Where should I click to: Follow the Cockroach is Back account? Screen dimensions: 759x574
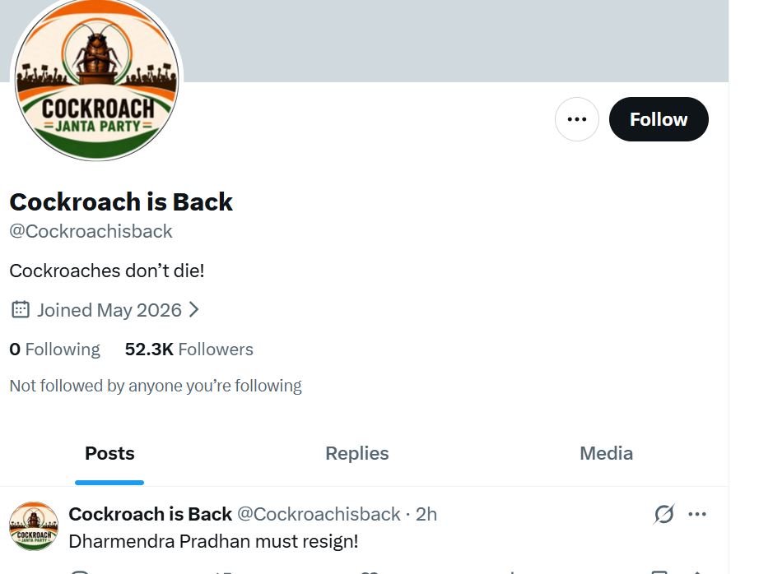tap(659, 119)
